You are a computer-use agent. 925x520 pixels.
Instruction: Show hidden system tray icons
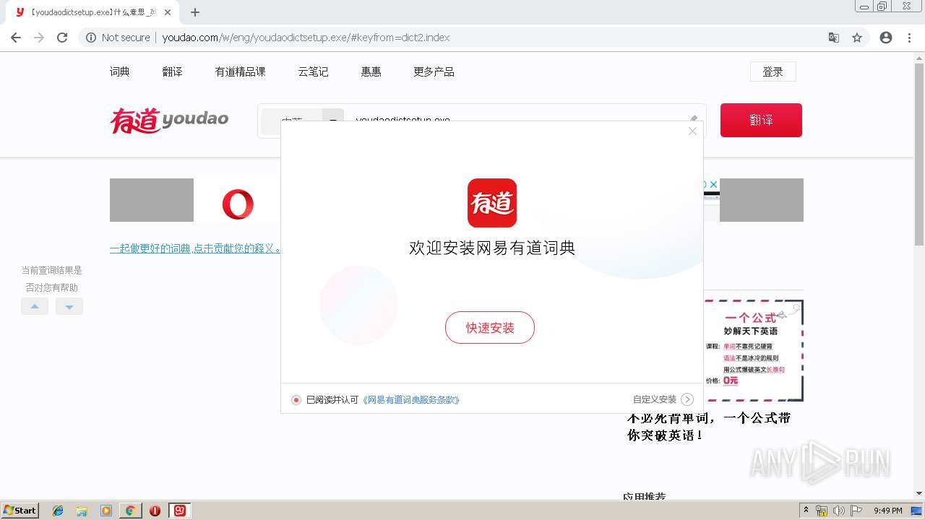806,511
